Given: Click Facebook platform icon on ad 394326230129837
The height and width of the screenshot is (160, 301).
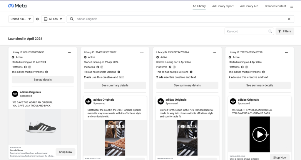Looking at the screenshot, I should [98, 67].
